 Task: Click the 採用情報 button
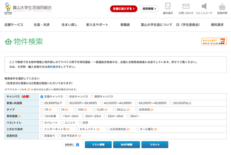[x=149, y=9]
